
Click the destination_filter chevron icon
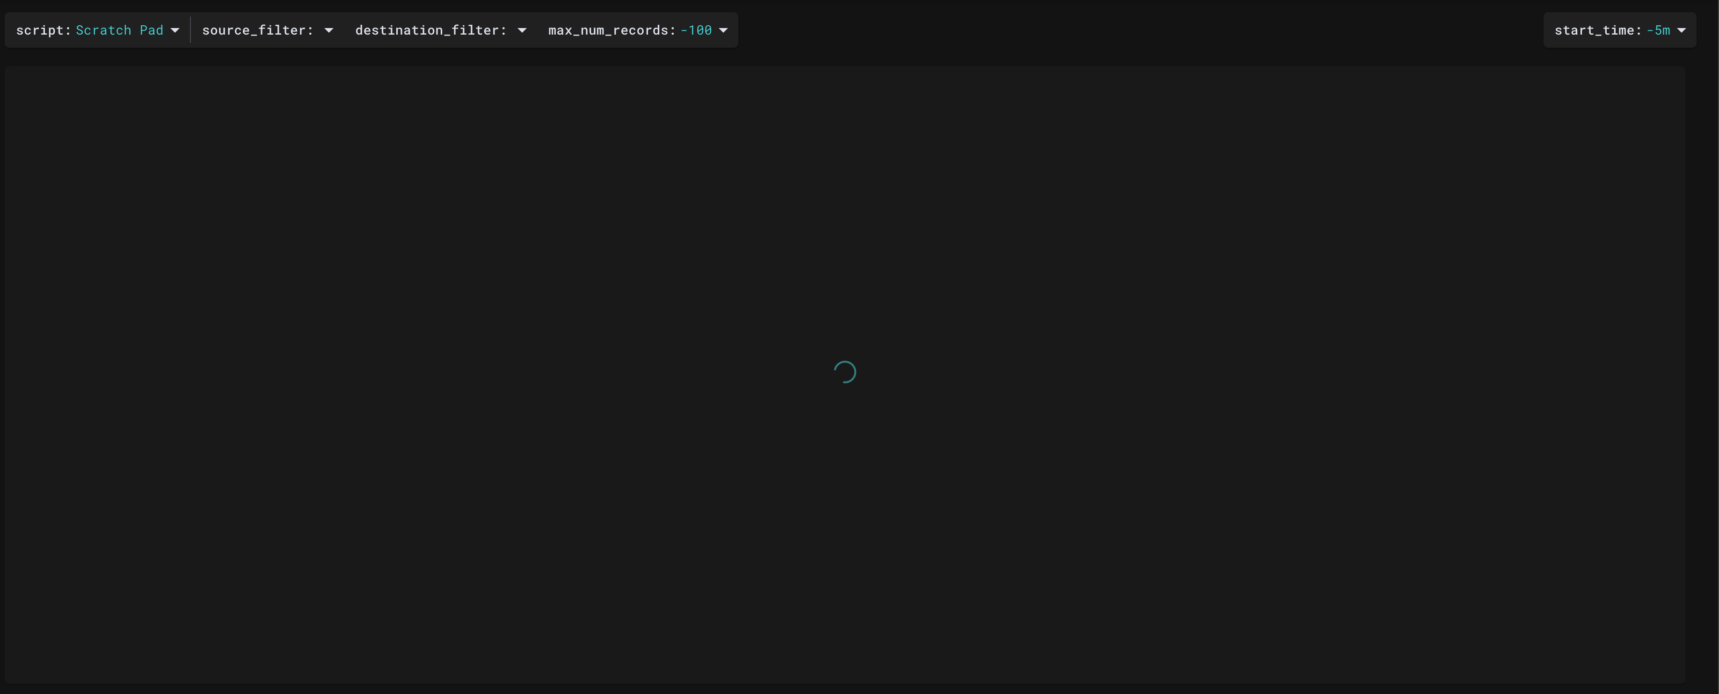(522, 30)
